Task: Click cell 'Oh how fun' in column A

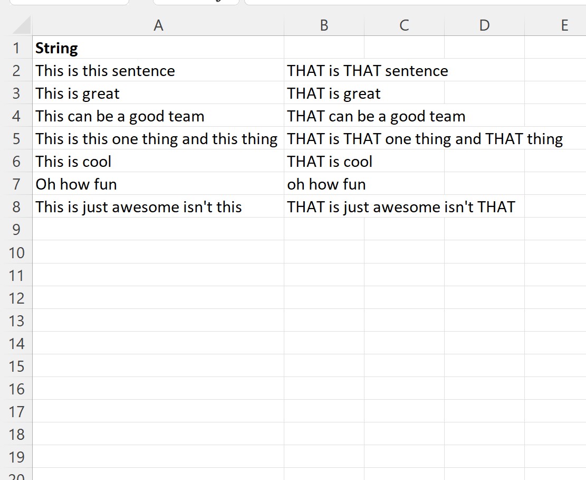Action: coord(158,184)
